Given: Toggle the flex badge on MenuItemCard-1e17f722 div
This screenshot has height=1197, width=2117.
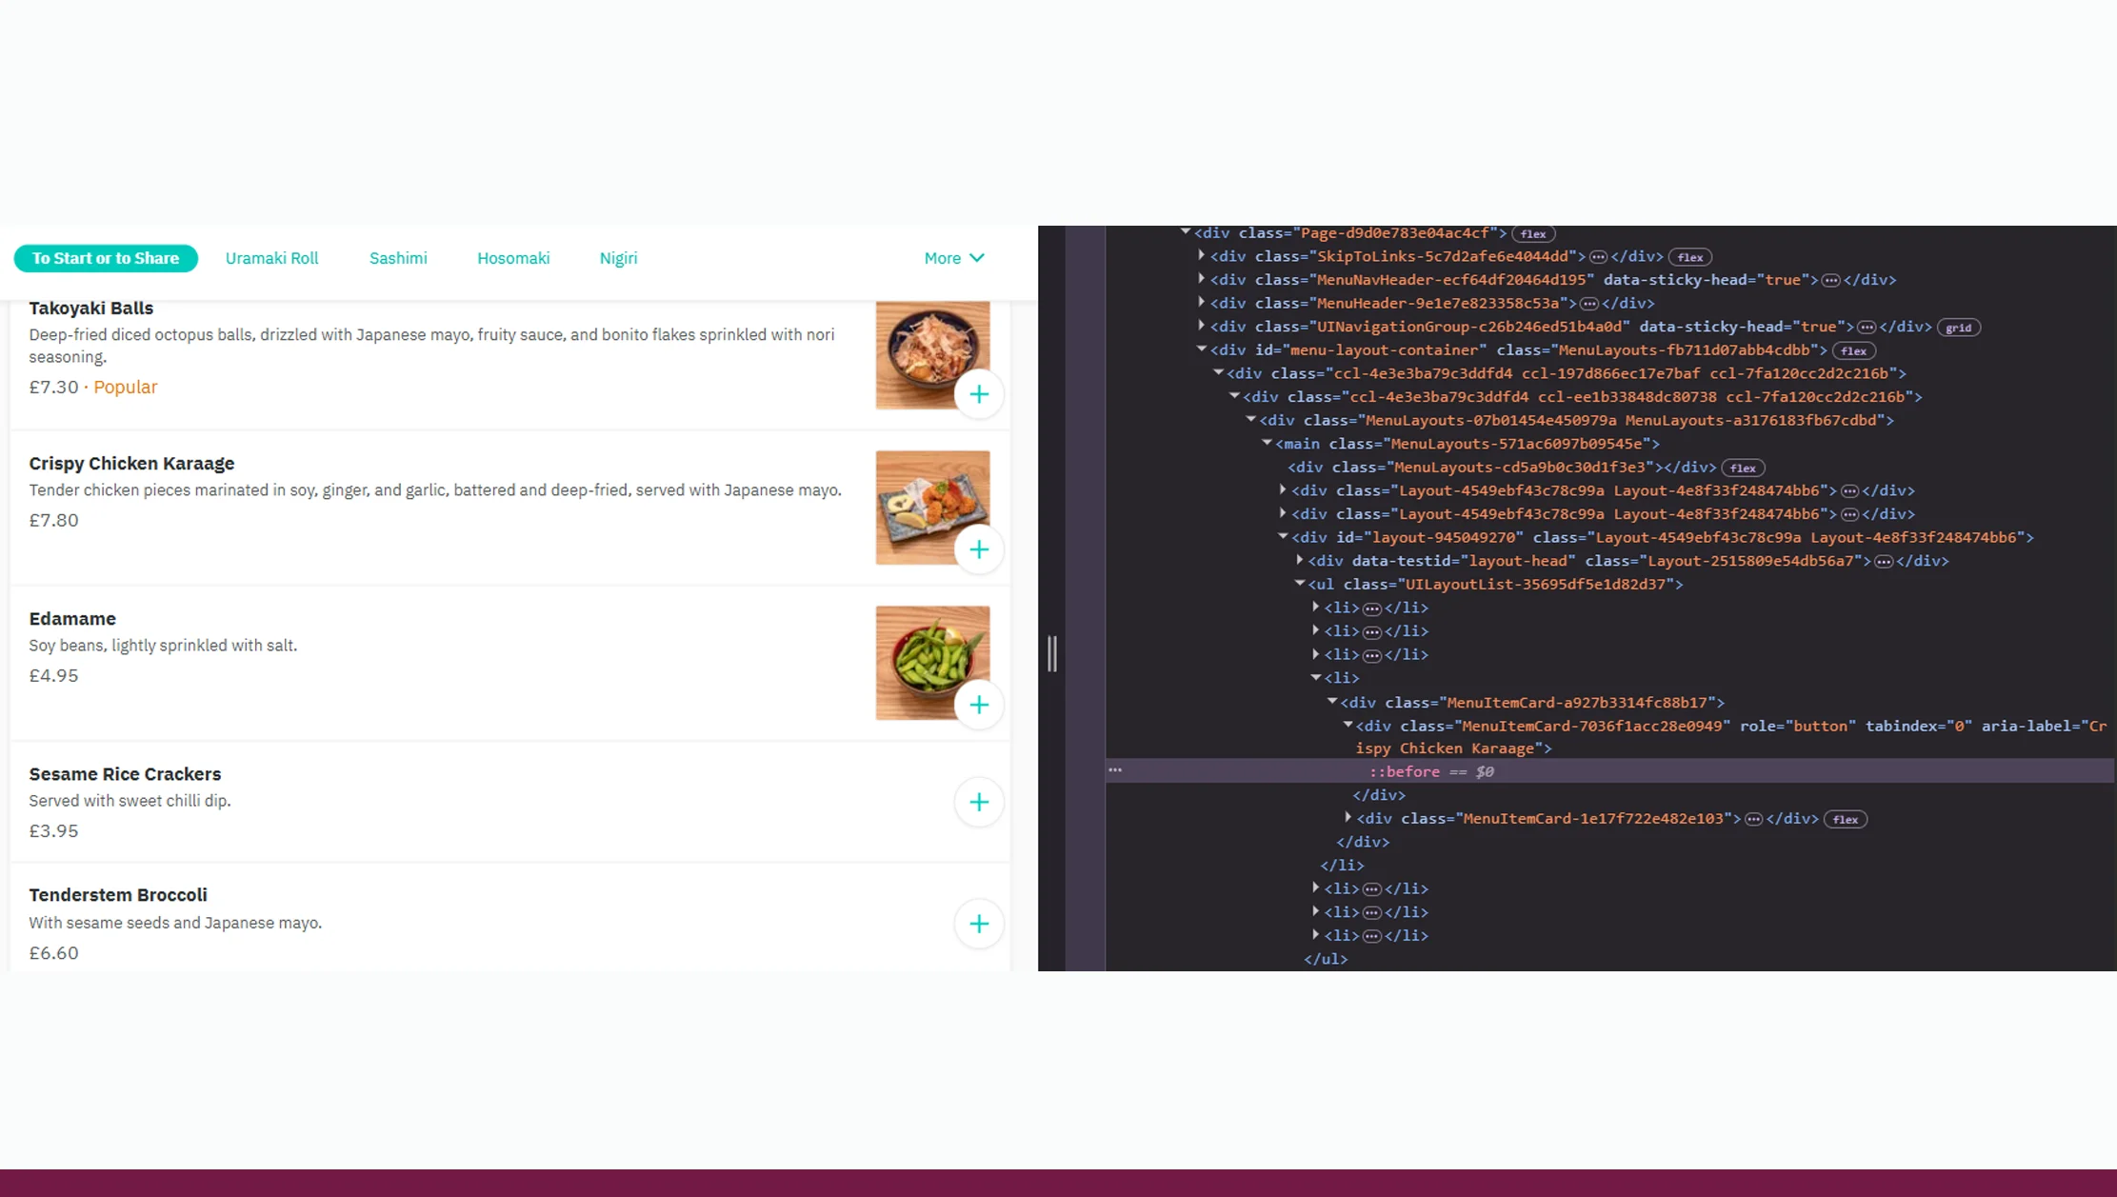Looking at the screenshot, I should click(x=1846, y=819).
